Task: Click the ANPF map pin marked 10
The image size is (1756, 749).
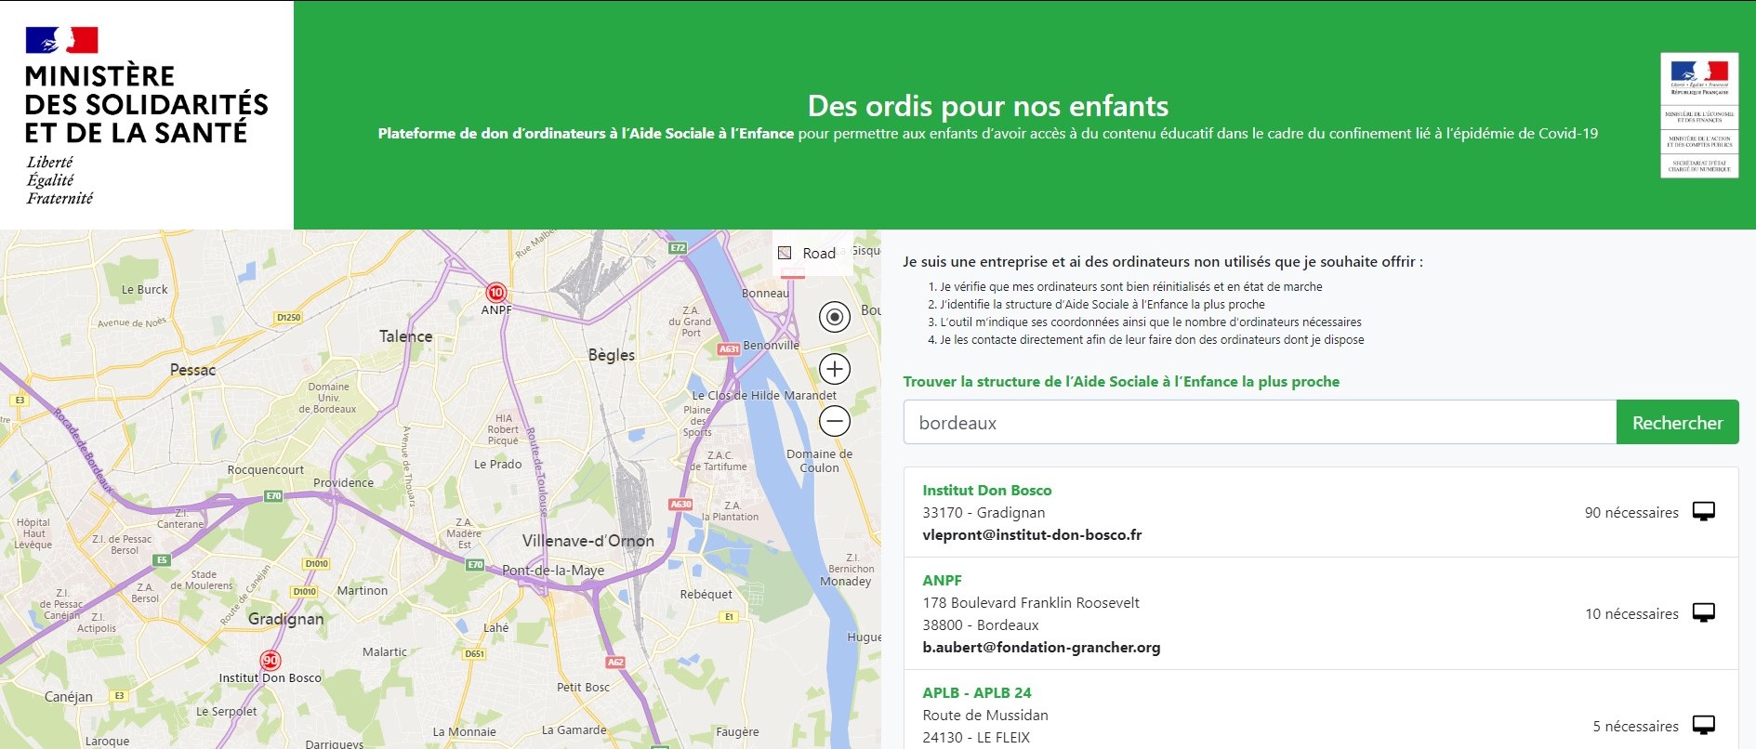Action: pos(496,292)
